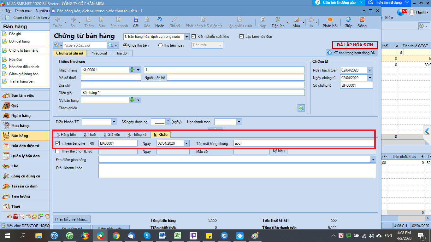Check Thay thế cho HĐ số
Screen dimensions: 431x242
(x=57, y=152)
